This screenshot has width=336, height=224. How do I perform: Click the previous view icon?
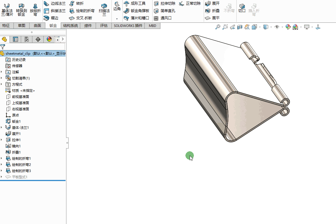[x=232, y=27]
